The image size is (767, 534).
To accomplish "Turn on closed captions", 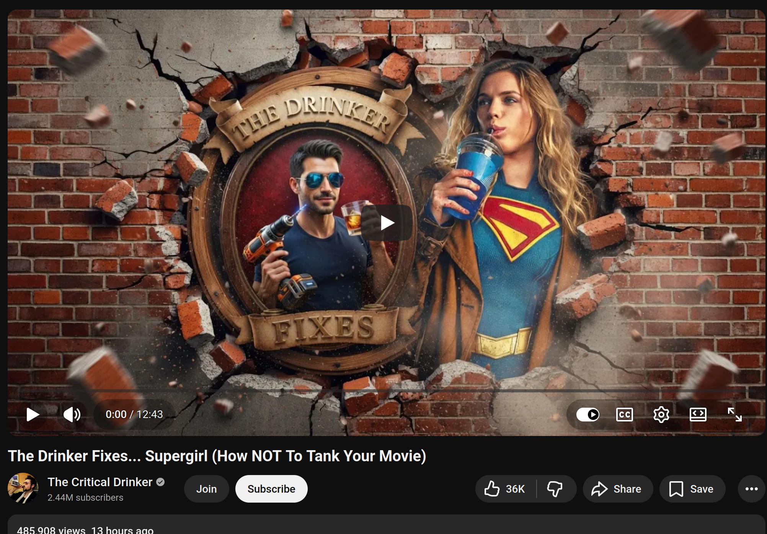I will click(625, 414).
